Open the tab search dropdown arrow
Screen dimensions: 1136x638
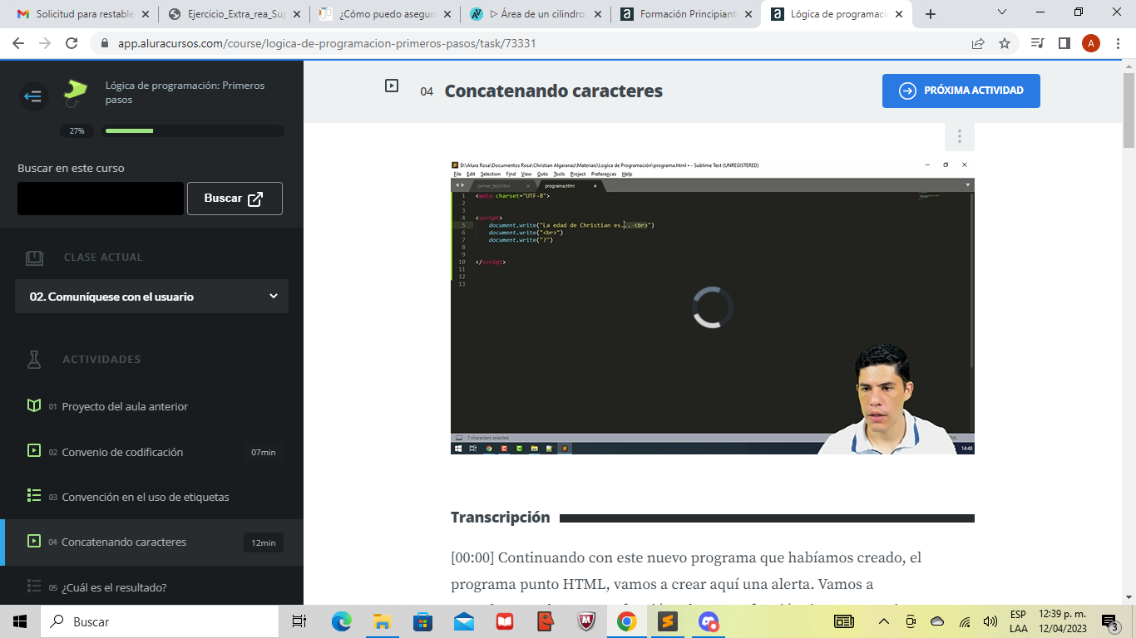tap(1001, 12)
